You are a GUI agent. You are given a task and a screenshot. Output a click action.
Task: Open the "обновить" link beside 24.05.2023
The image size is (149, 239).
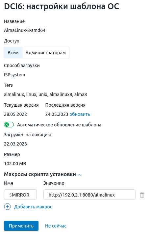[x=80, y=114]
